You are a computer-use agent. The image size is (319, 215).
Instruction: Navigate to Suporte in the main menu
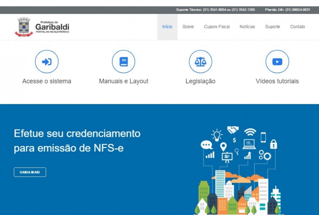click(x=272, y=27)
